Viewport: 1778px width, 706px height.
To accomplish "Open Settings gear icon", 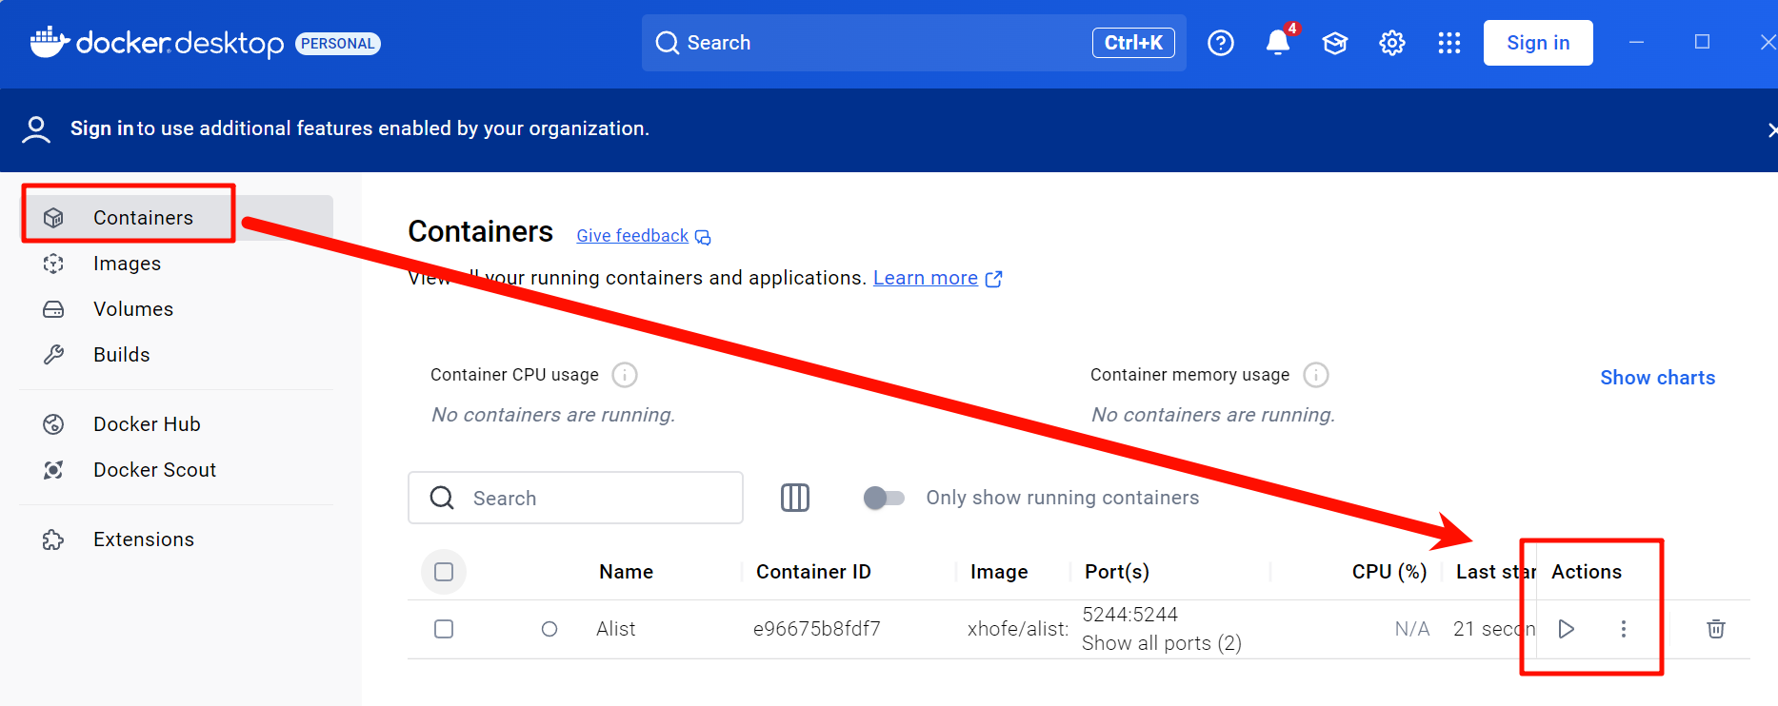I will click(1392, 43).
